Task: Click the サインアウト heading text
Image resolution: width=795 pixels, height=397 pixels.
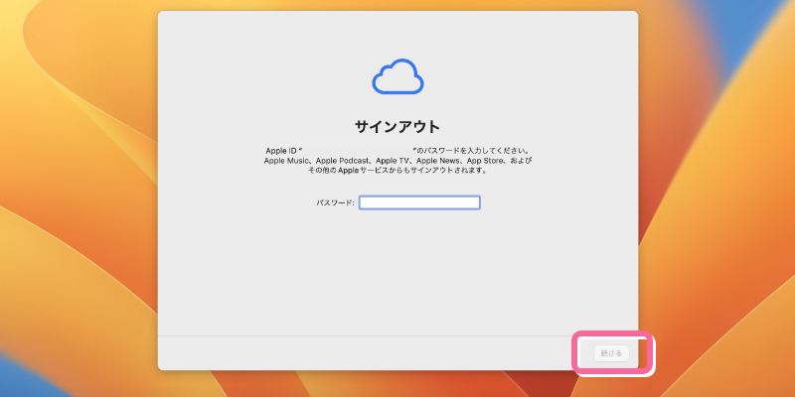Action: click(397, 127)
